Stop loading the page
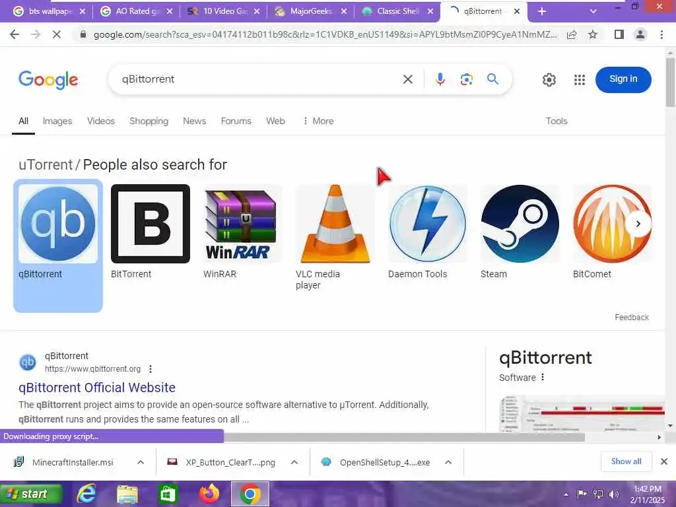 pyautogui.click(x=57, y=34)
